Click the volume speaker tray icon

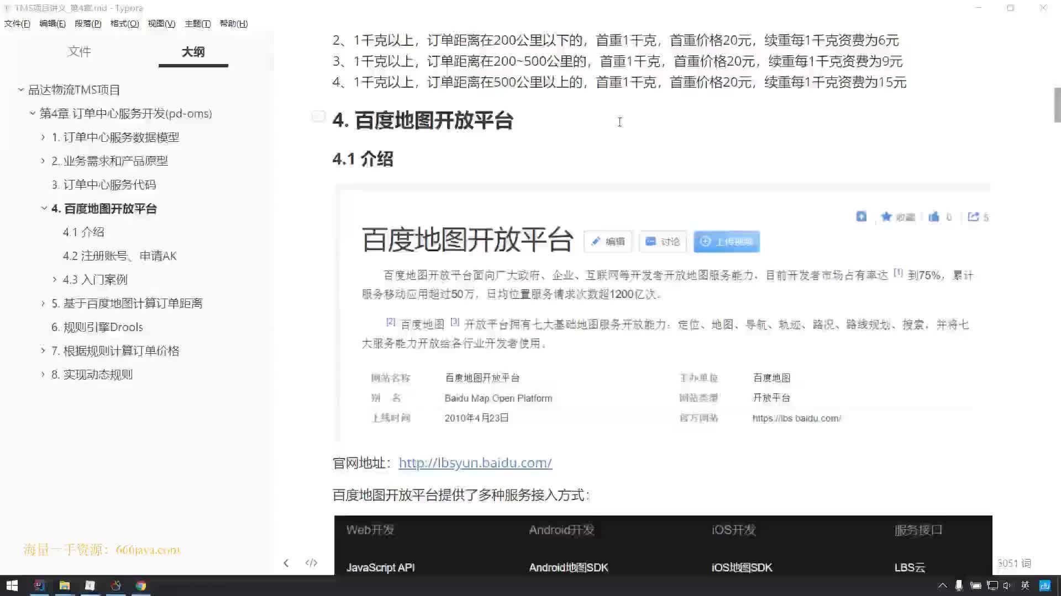tap(1007, 586)
